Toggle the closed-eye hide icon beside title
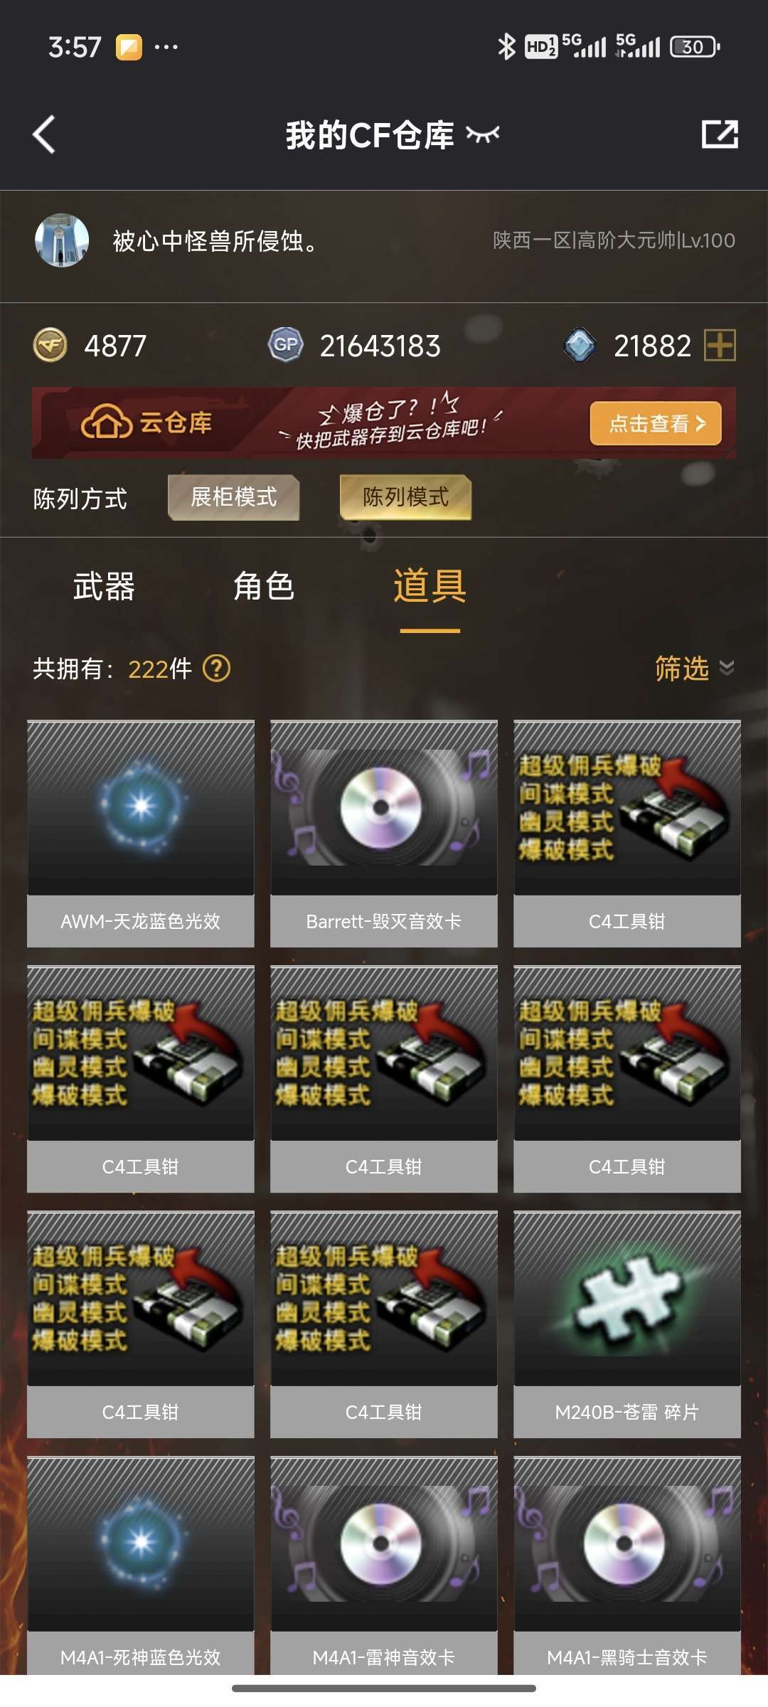The height and width of the screenshot is (1707, 768). tap(483, 134)
